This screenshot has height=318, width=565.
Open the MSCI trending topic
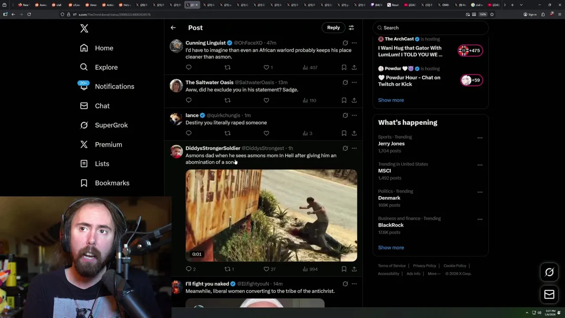coord(384,171)
